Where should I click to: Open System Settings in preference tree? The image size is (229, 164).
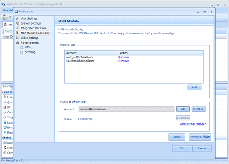[x=30, y=23]
